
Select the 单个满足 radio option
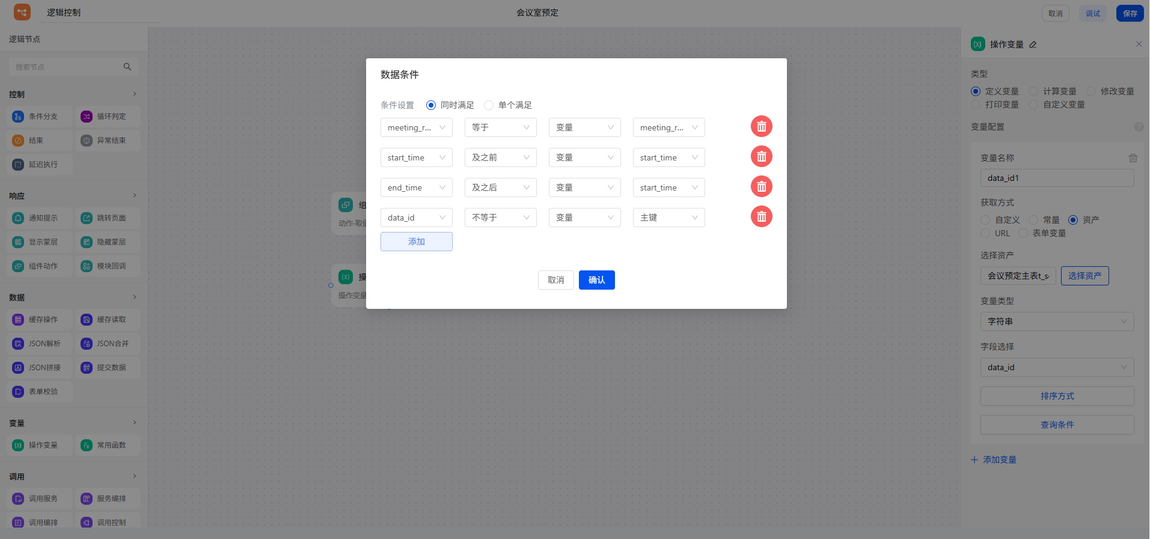489,105
